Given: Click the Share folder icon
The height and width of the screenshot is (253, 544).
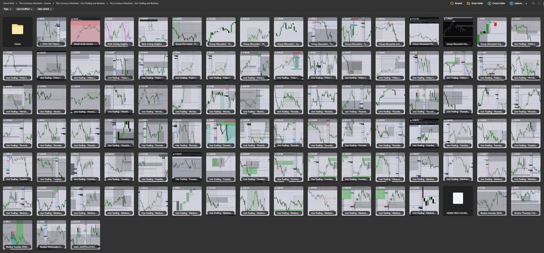Looking at the screenshot, I should 468,3.
